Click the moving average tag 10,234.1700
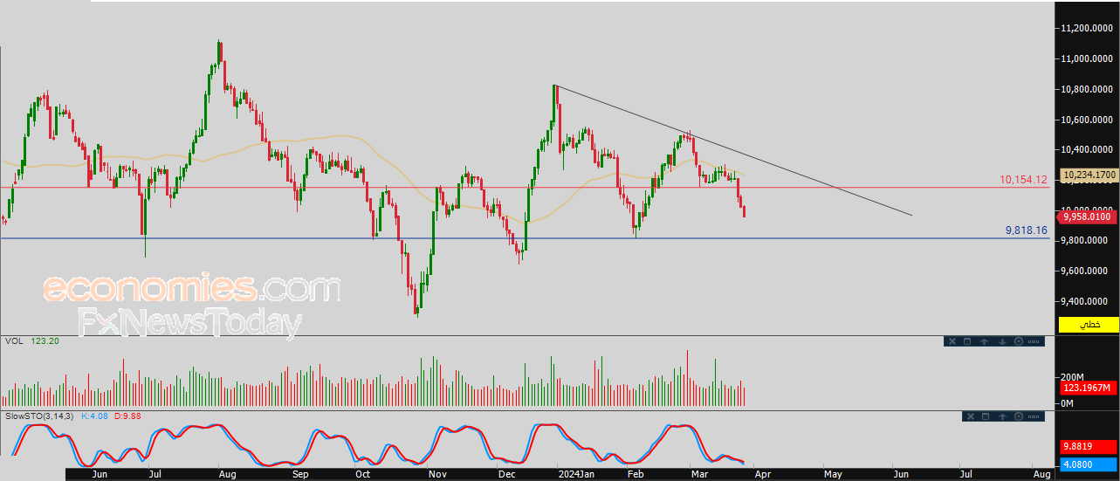The height and width of the screenshot is (481, 1120). [1089, 175]
